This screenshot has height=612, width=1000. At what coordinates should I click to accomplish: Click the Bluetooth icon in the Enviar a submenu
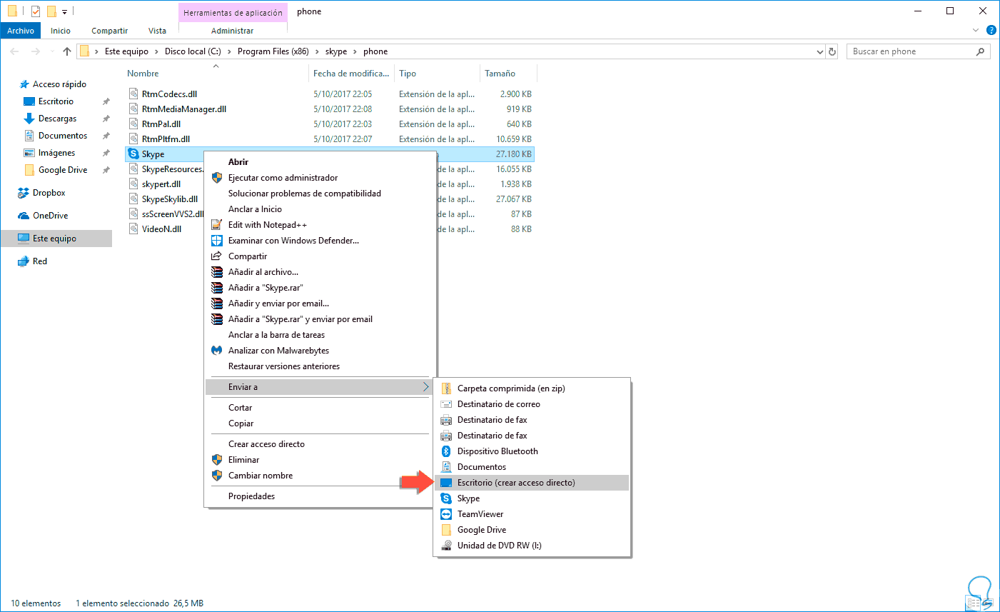pyautogui.click(x=446, y=451)
